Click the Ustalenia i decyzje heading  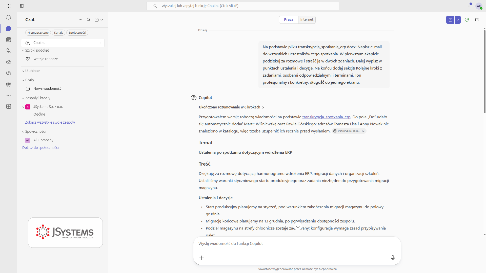tap(215, 198)
